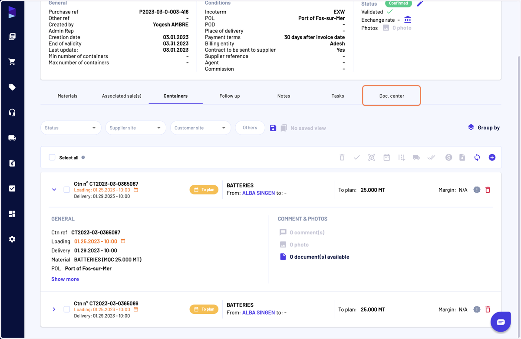Image resolution: width=521 pixels, height=339 pixels.
Task: Click the Others filter button
Action: [x=250, y=128]
